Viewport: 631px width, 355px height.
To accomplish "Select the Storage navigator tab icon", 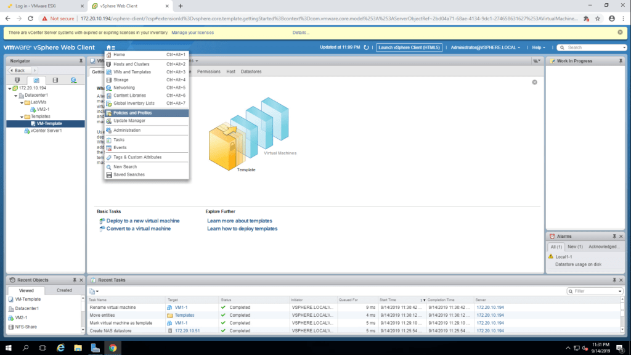I will [x=55, y=80].
